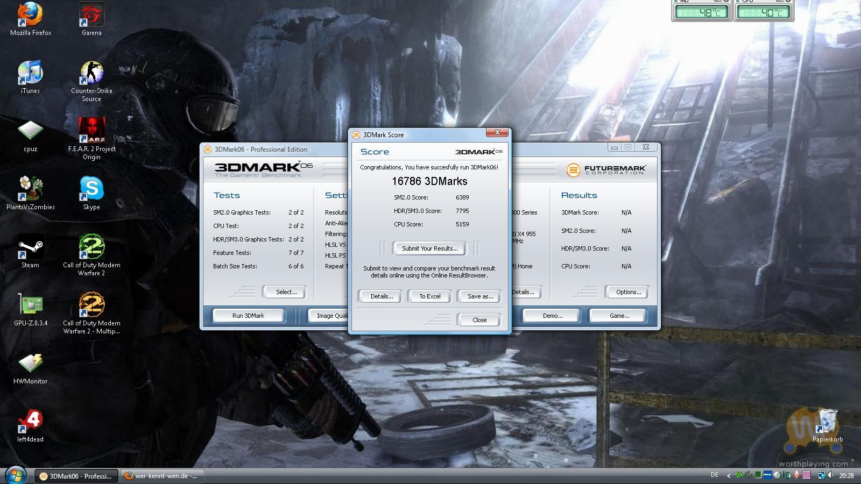Click the Feature Tests row label

(232, 253)
